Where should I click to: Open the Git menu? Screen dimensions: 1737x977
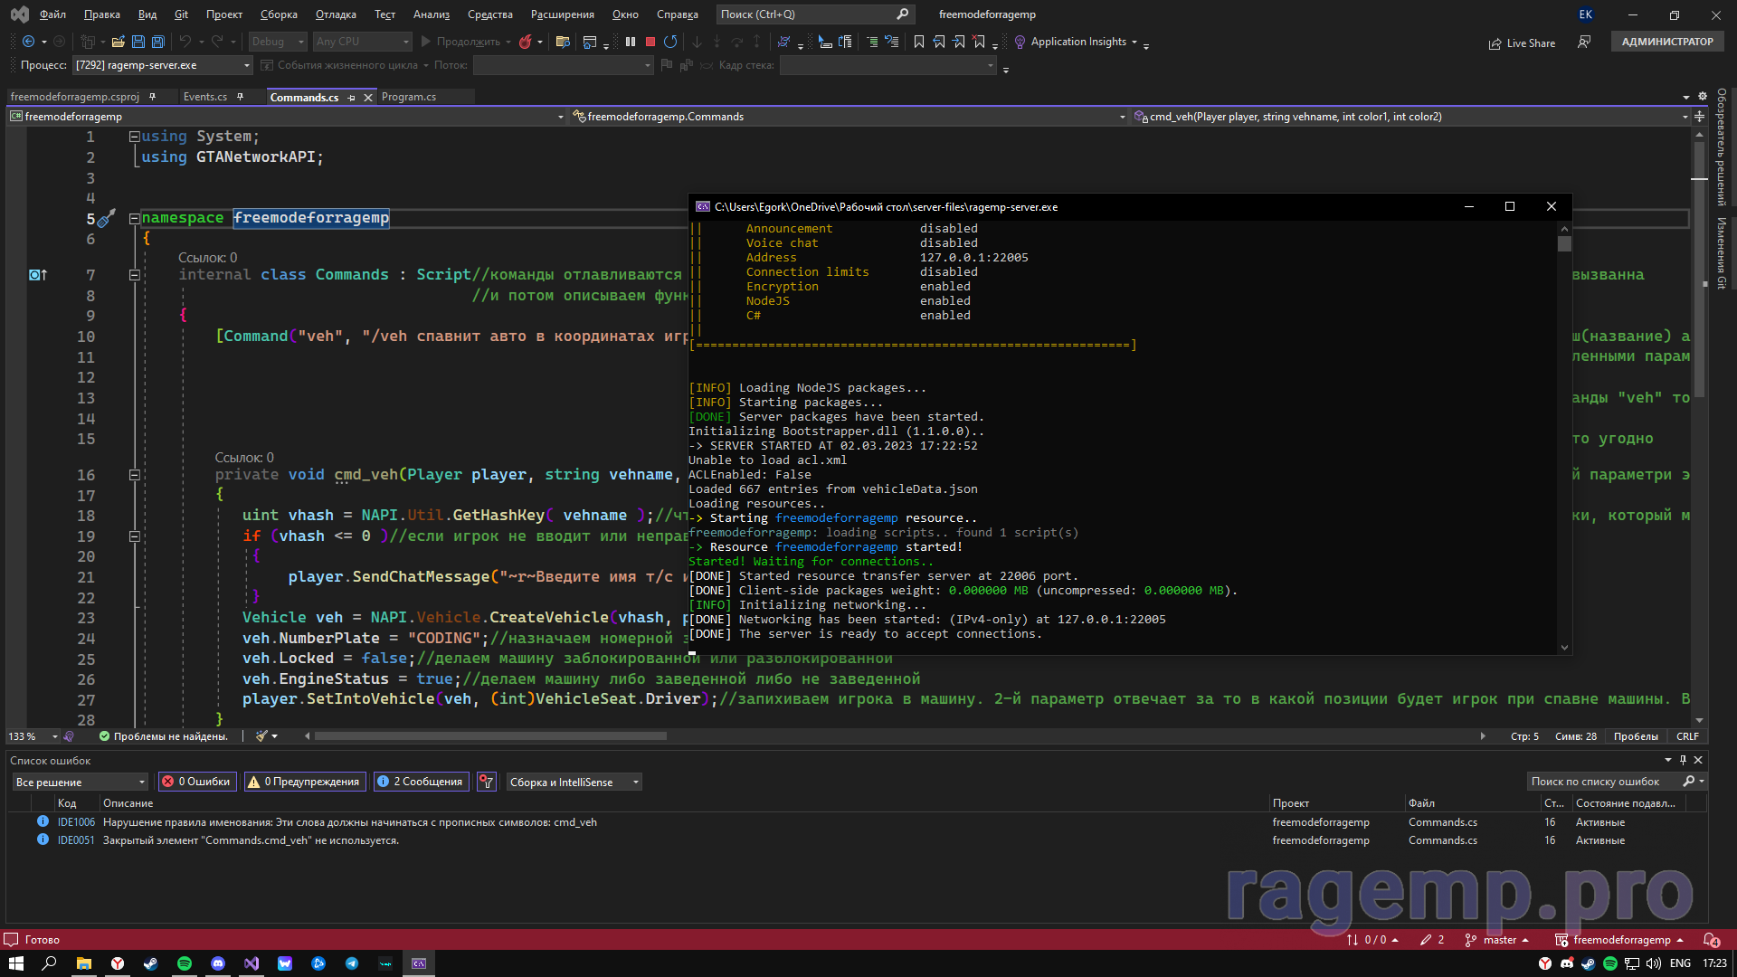pyautogui.click(x=181, y=14)
